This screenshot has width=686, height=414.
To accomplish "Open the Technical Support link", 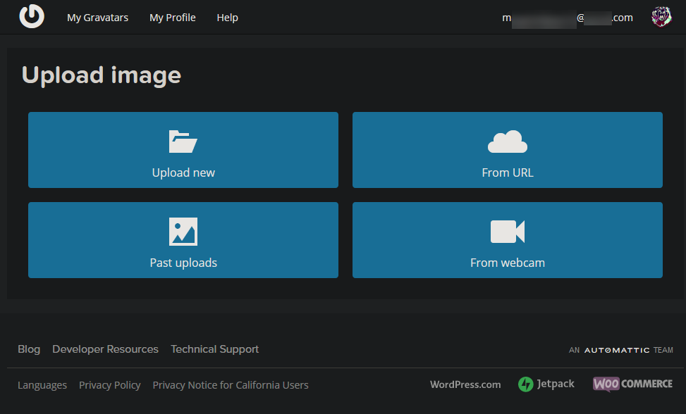I will coord(214,349).
